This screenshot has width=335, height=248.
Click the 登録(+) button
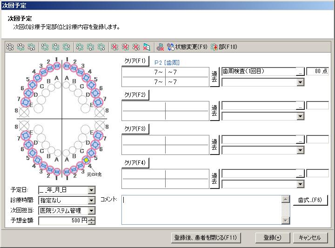(272, 238)
